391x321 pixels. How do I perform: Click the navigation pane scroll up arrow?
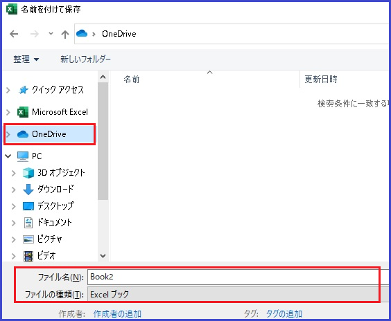(103, 77)
